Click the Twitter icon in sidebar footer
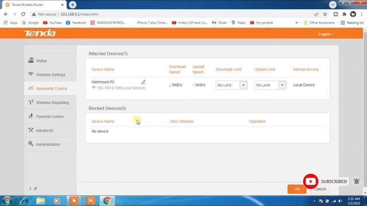The image size is (367, 206). (36, 189)
